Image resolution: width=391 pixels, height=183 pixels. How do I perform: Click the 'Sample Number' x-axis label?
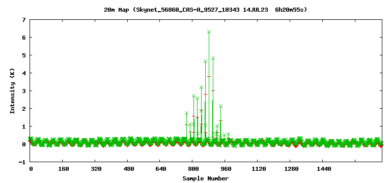point(206,178)
